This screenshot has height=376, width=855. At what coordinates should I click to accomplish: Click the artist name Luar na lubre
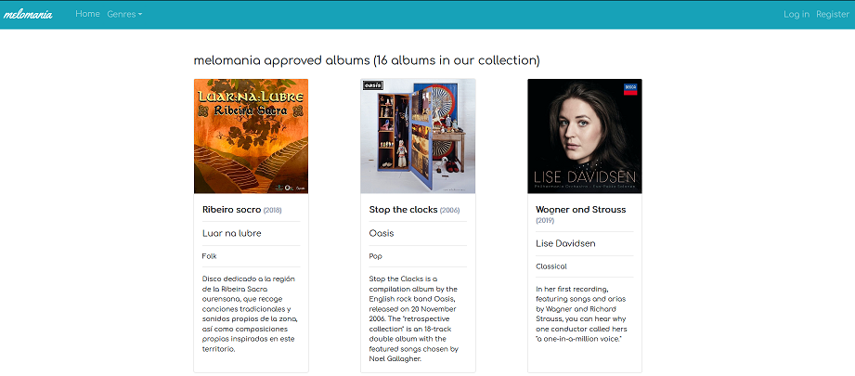tap(232, 233)
